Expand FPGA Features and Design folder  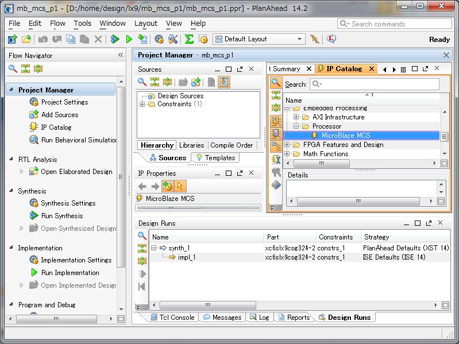point(287,145)
